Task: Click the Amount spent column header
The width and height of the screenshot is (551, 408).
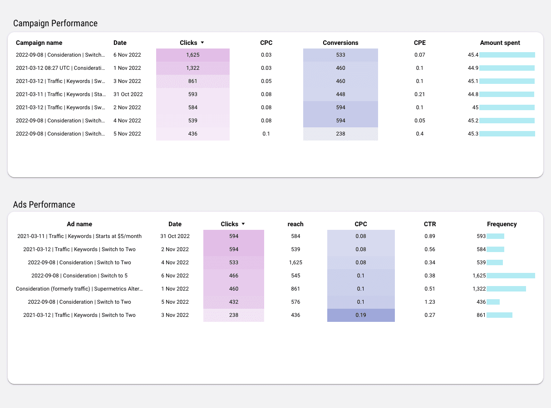Action: tap(500, 43)
